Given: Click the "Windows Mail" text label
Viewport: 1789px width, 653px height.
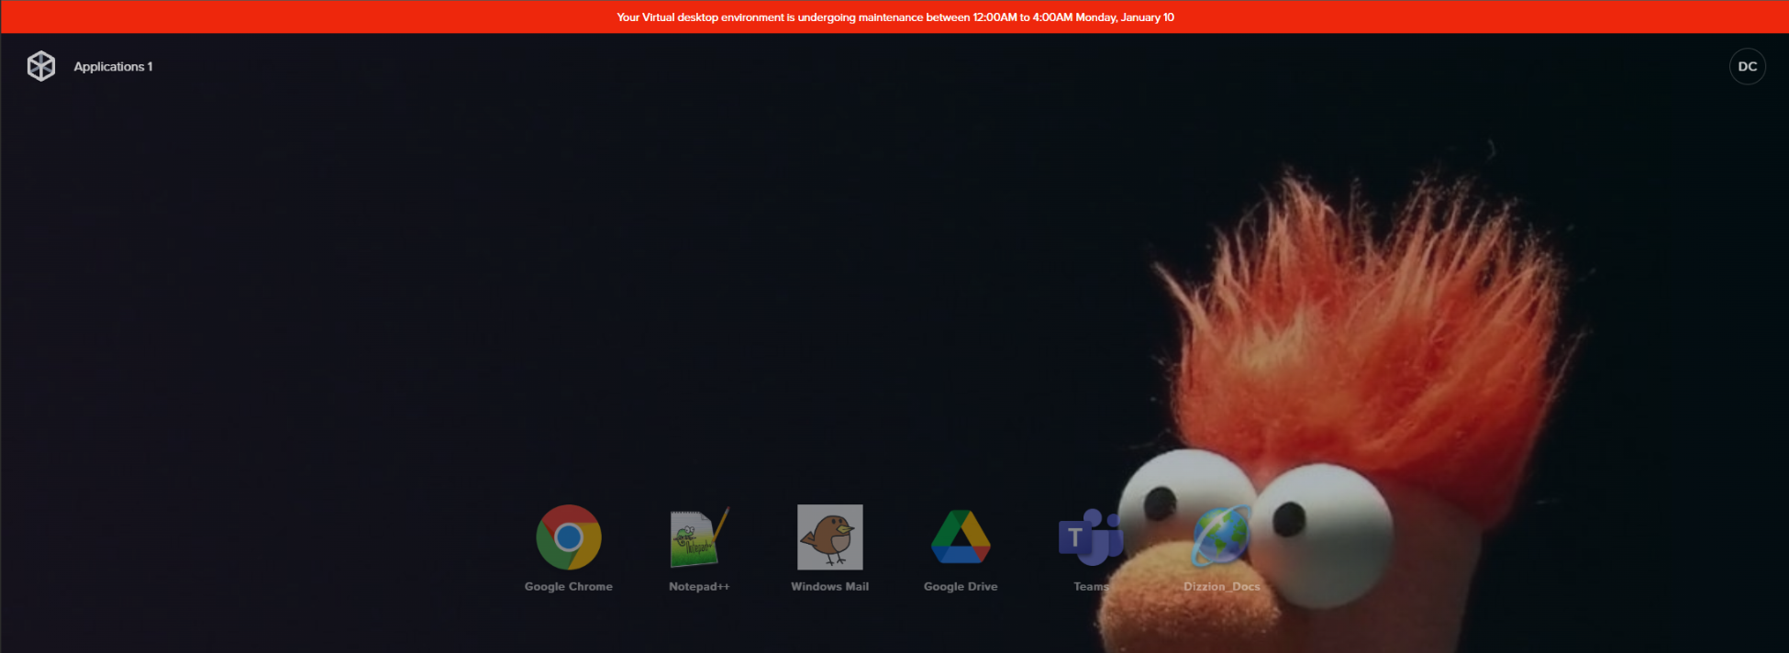Looking at the screenshot, I should (x=829, y=587).
